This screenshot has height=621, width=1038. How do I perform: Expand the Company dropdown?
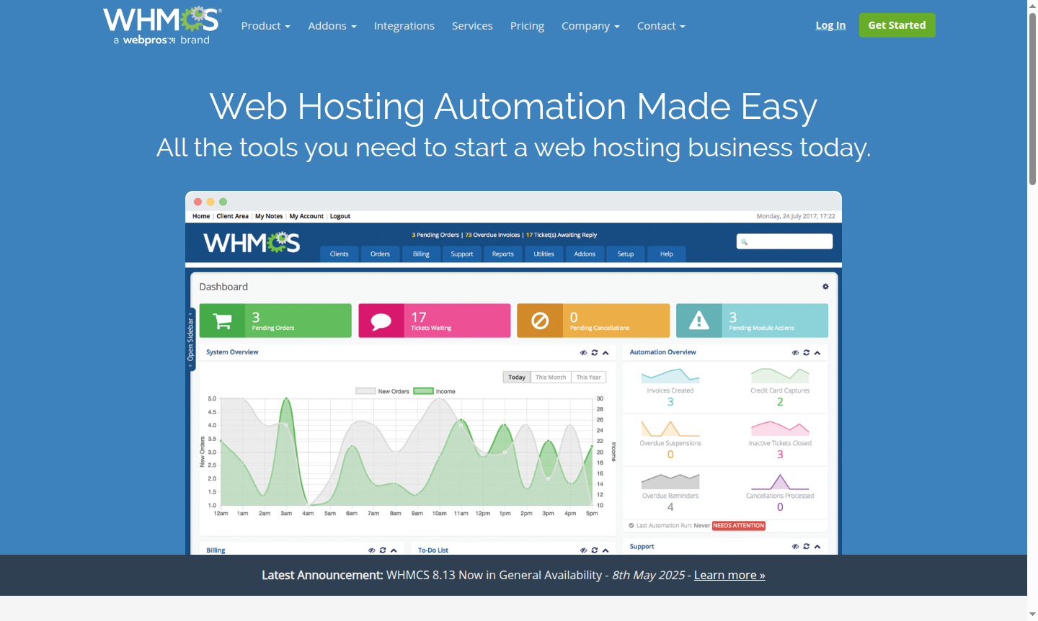pos(590,25)
